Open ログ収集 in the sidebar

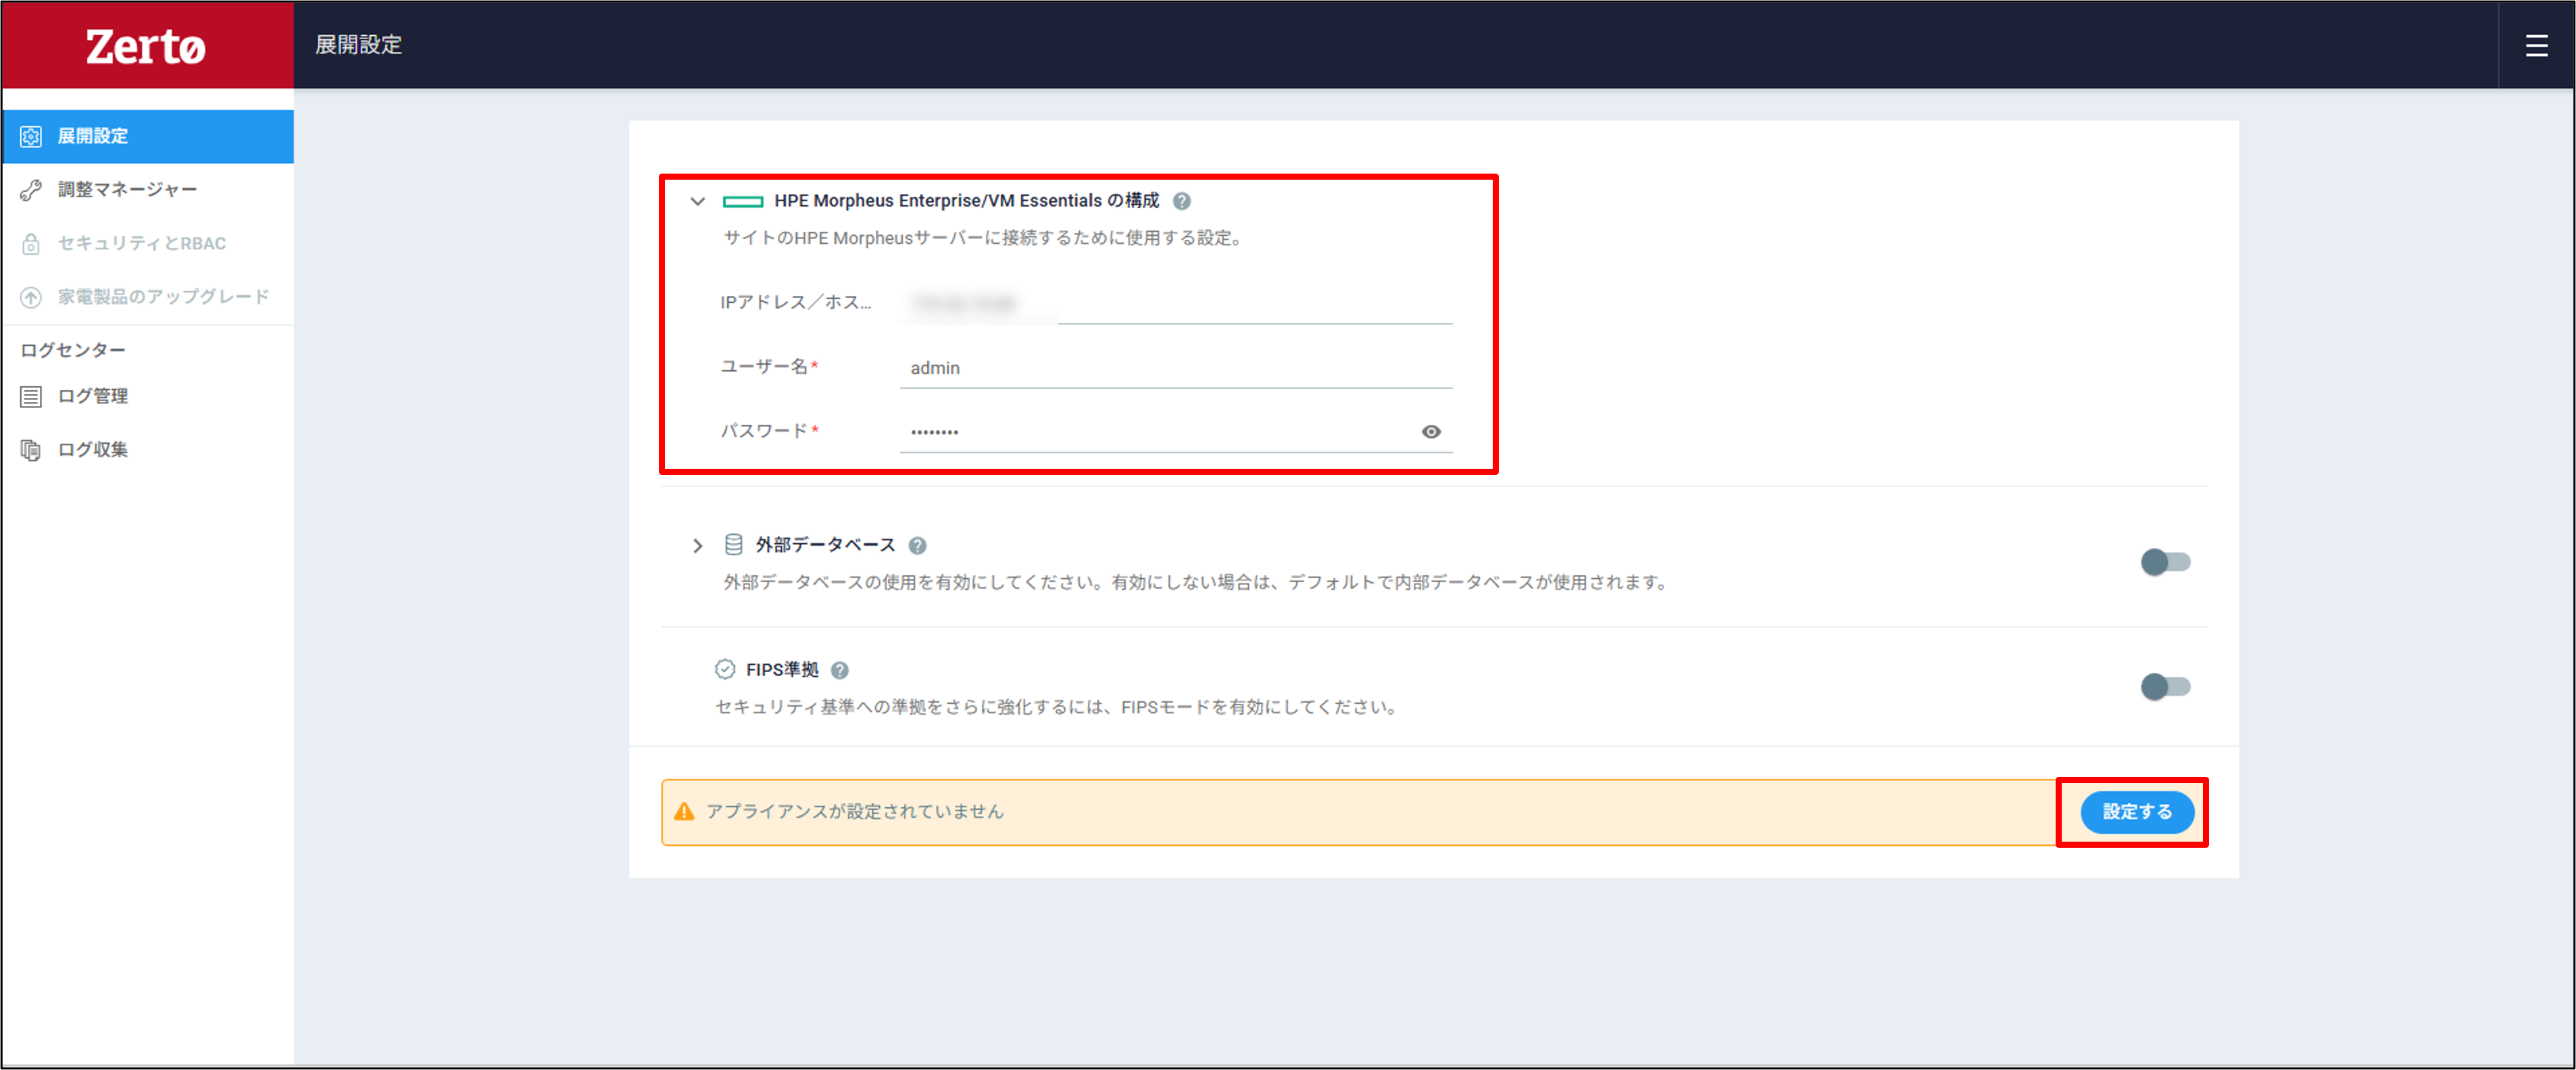[148, 450]
